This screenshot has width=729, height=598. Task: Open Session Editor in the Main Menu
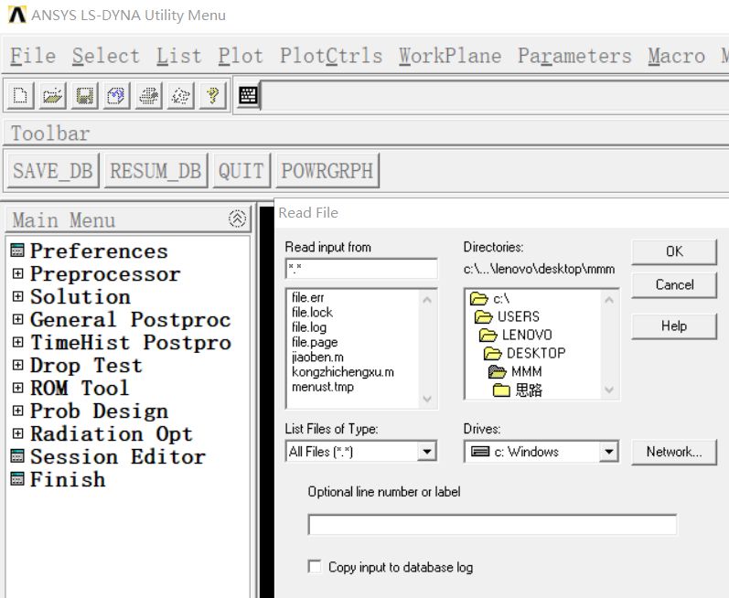(x=108, y=457)
